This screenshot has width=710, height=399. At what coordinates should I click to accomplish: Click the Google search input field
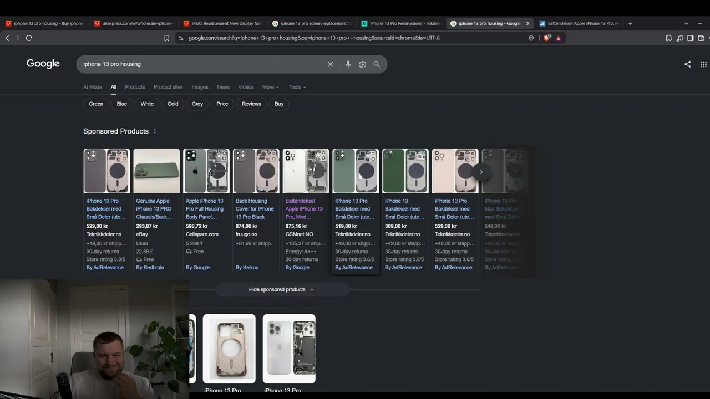(202, 64)
